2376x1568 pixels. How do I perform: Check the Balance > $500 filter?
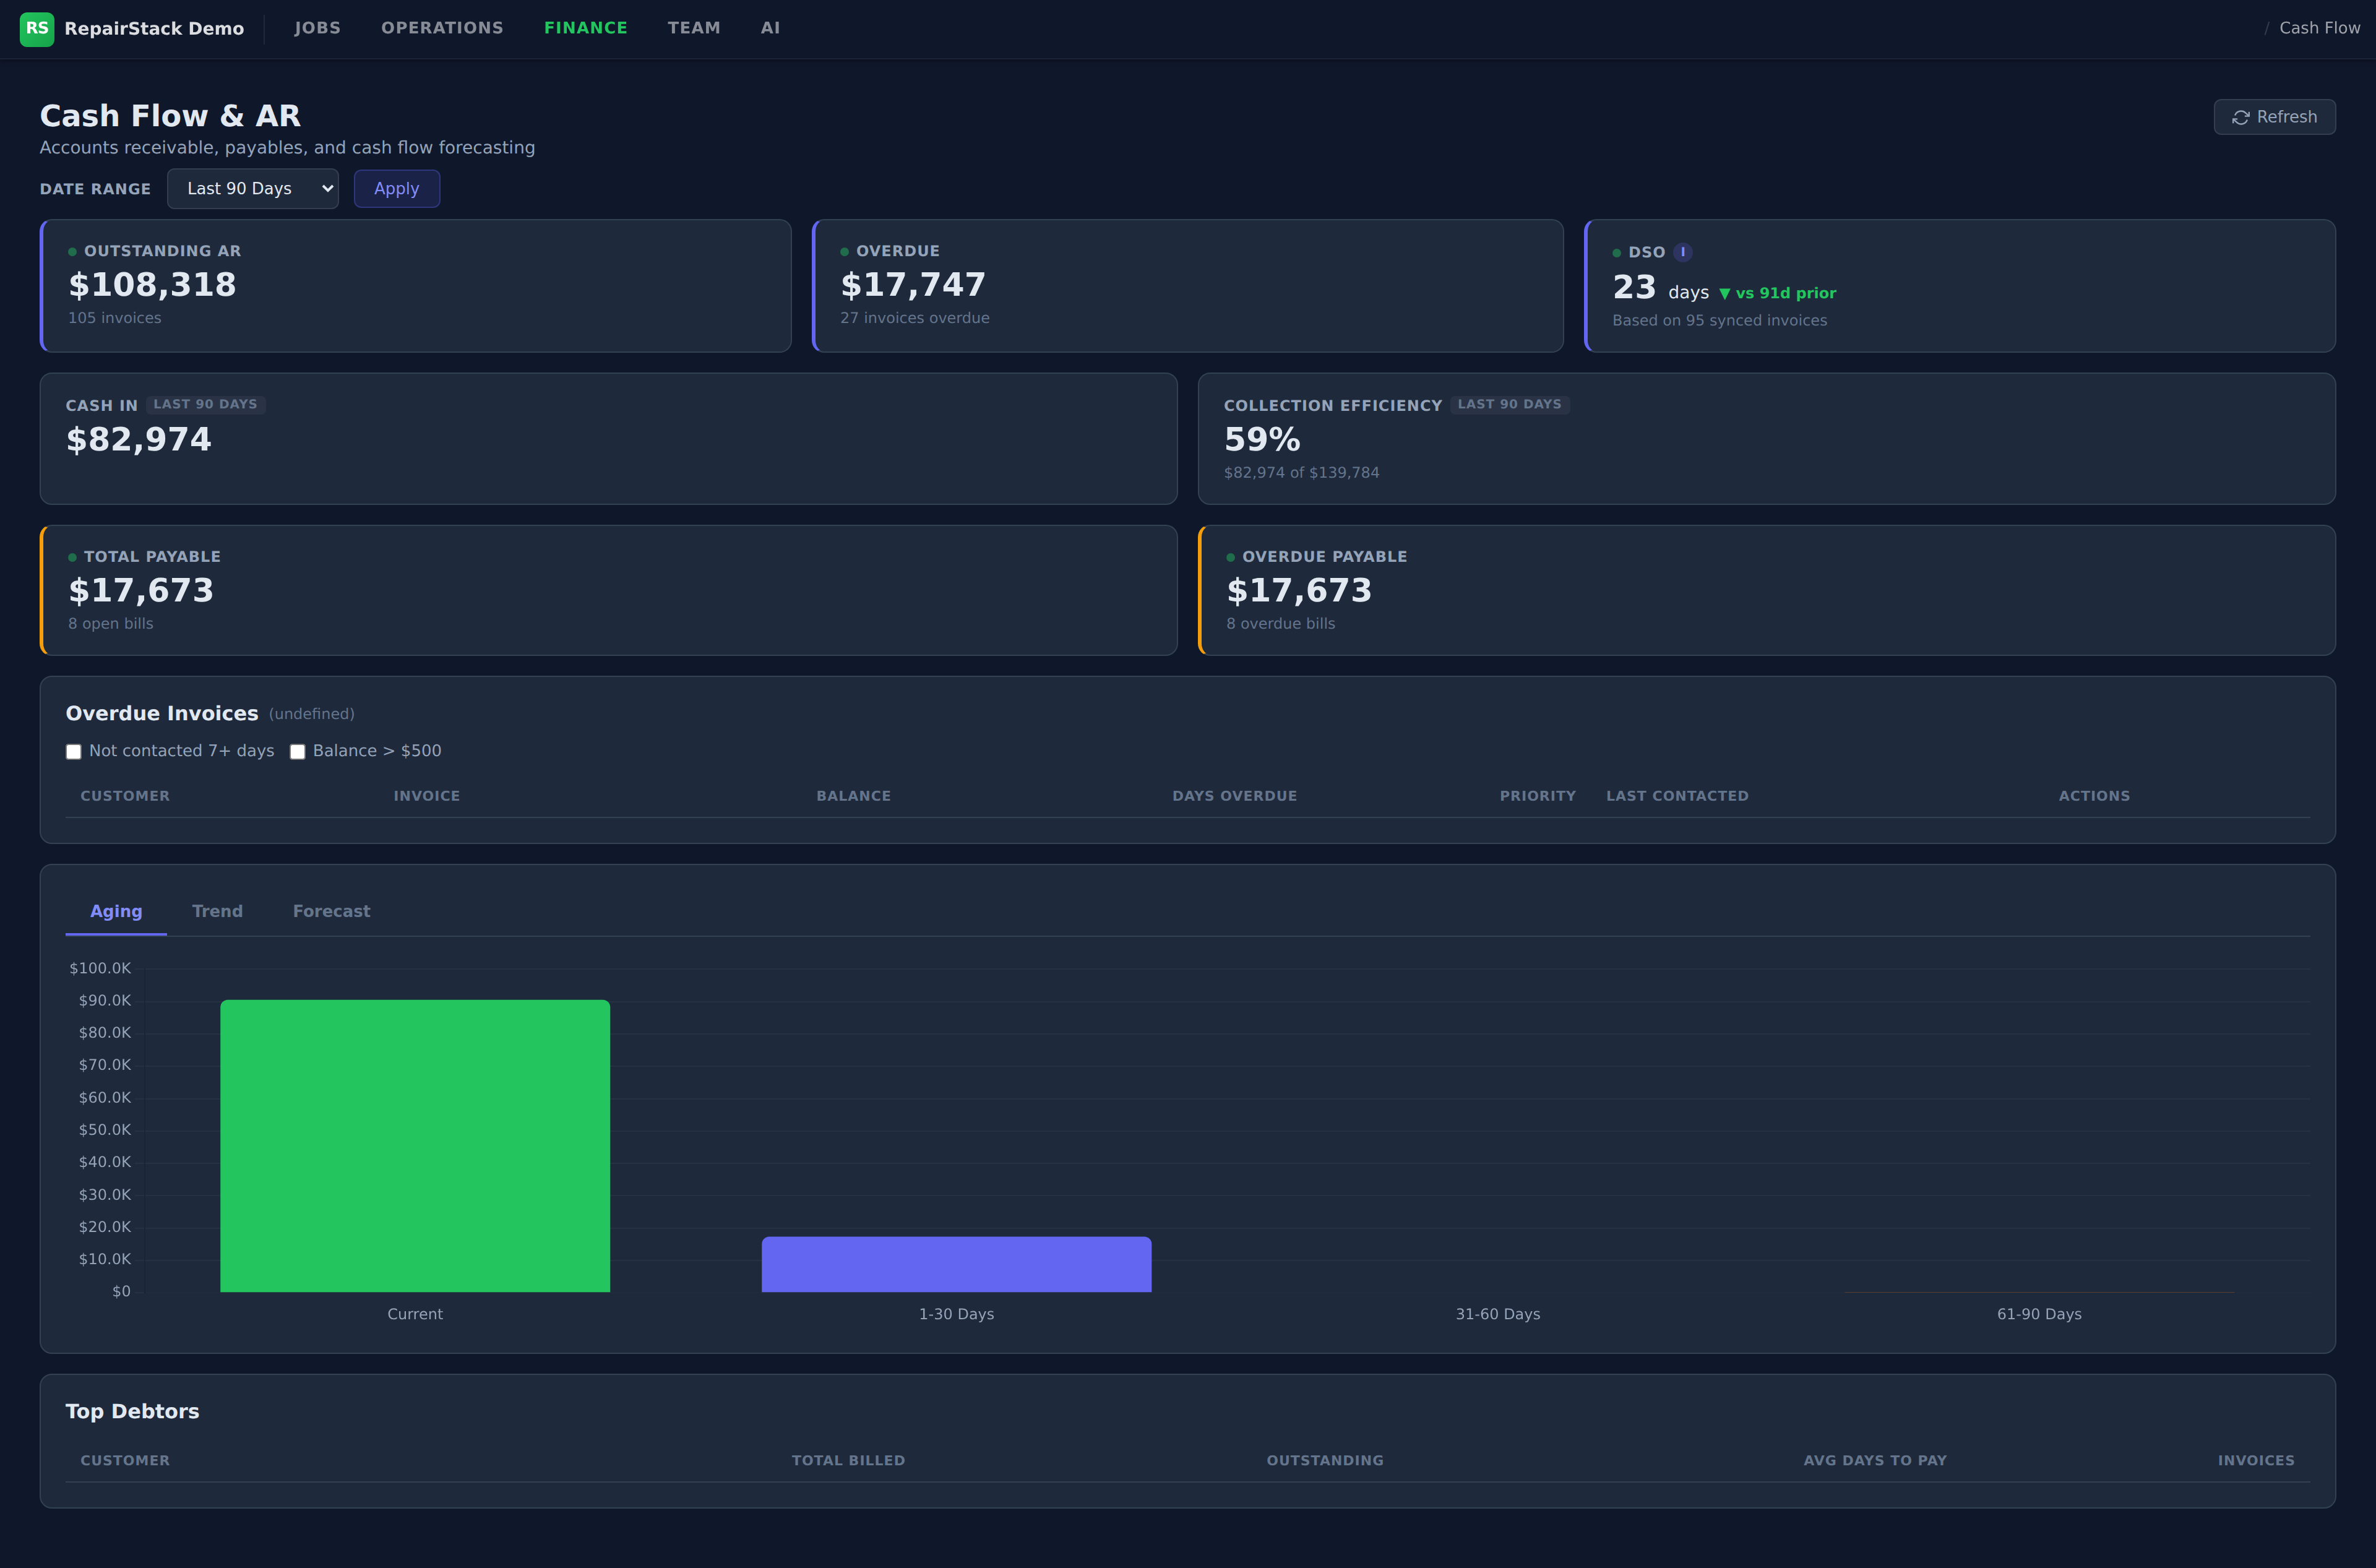point(298,752)
